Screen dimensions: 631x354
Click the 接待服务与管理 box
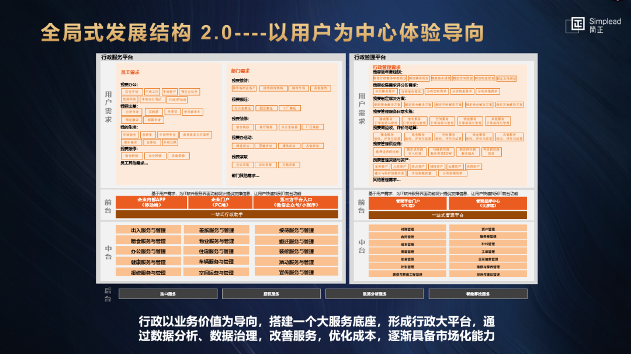click(296, 230)
